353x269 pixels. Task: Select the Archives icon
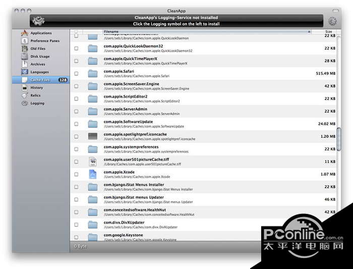[24, 64]
